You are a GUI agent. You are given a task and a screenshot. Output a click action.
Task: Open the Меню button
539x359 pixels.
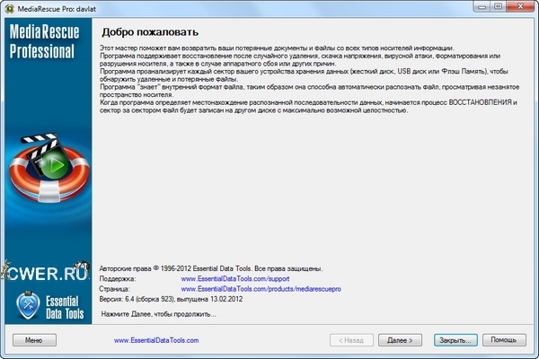[x=34, y=340]
